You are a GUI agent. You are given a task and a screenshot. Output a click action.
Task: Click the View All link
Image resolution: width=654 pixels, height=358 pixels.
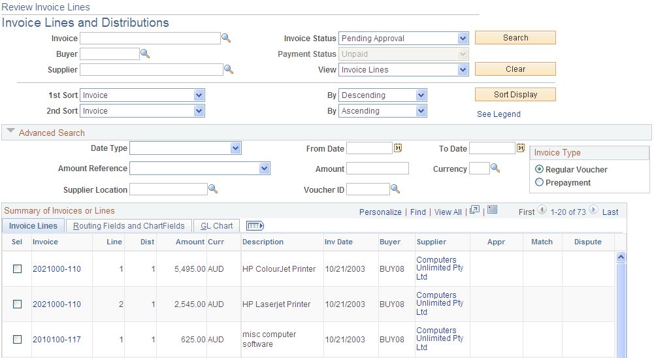(448, 212)
